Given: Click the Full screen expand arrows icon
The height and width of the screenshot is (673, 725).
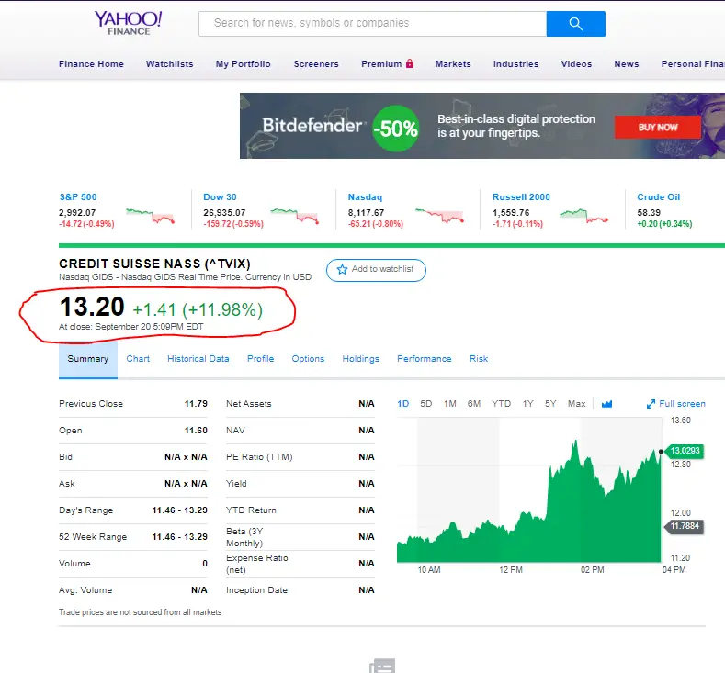Looking at the screenshot, I should click(651, 404).
